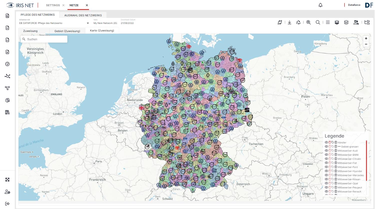Open the Zuweisung sub-tab
This screenshot has height=209, width=375.
(x=30, y=31)
